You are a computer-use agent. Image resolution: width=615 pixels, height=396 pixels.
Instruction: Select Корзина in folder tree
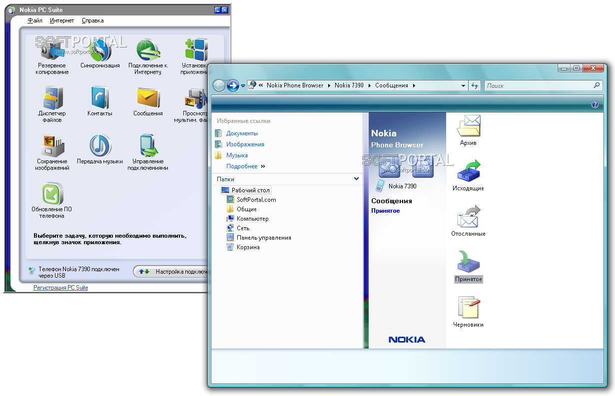pos(248,247)
